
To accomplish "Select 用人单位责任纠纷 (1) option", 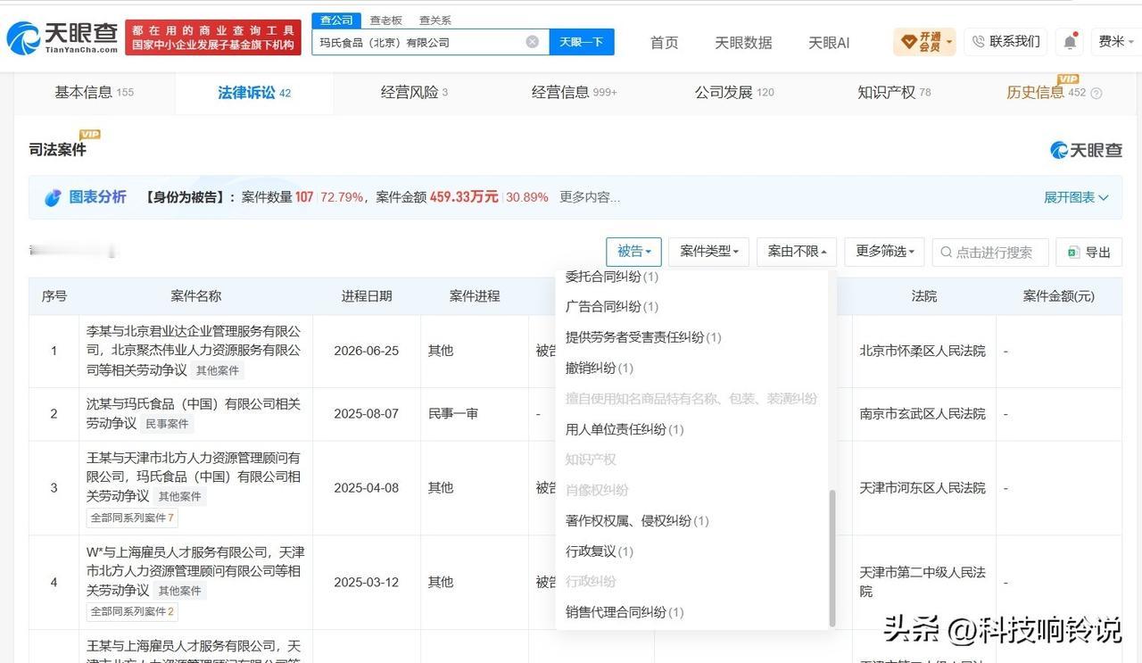I will 624,429.
